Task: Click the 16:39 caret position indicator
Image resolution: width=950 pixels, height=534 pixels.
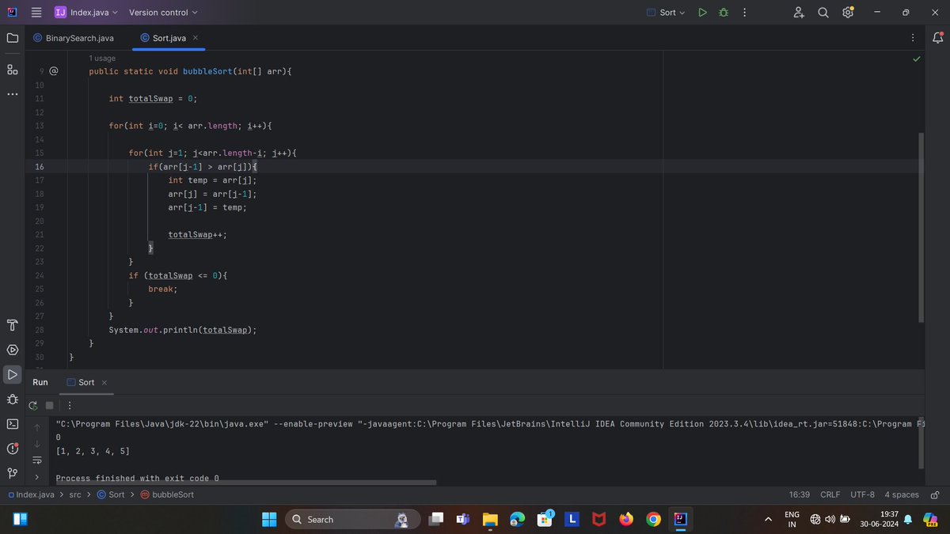Action: click(x=799, y=494)
